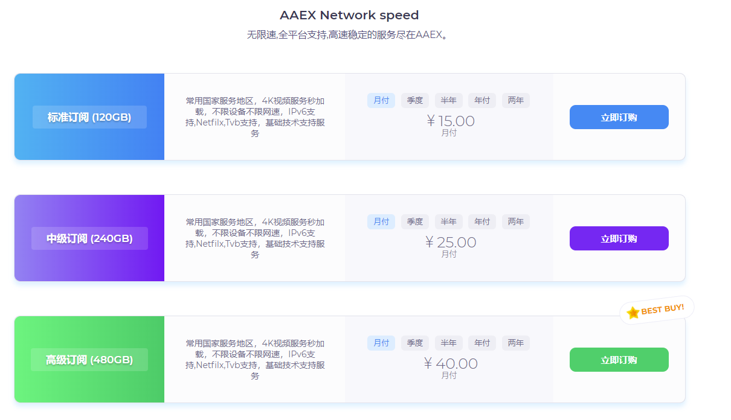Select 季度 billing for 标准订阅 plan
This screenshot has height=420, width=731.
414,100
